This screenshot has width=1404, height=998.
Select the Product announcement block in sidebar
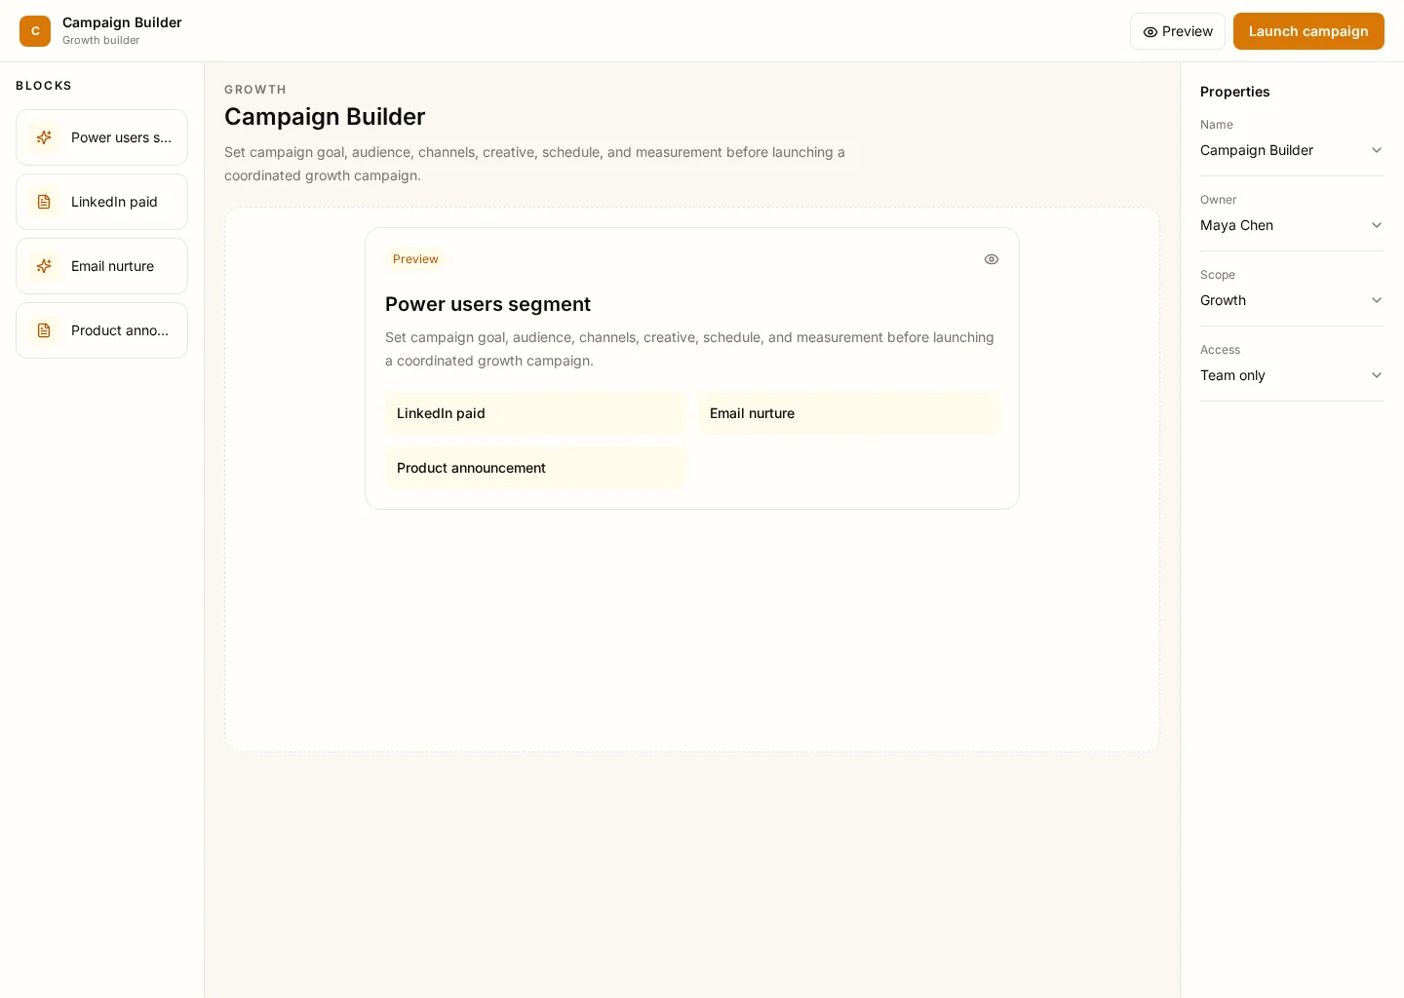click(x=101, y=330)
